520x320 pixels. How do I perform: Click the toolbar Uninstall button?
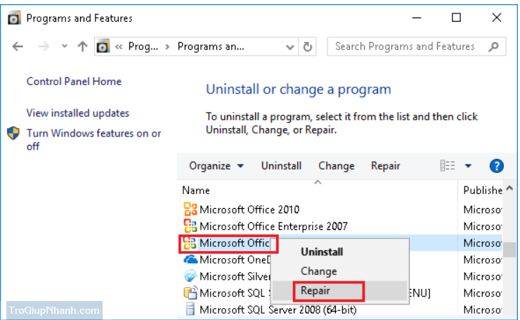point(281,166)
